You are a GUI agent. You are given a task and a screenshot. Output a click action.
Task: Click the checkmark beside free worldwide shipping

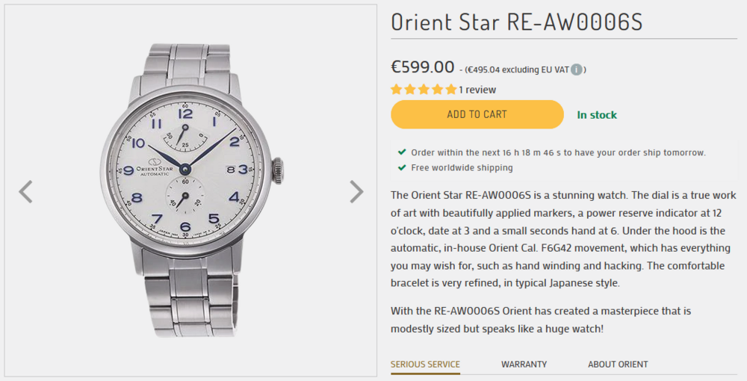(403, 167)
